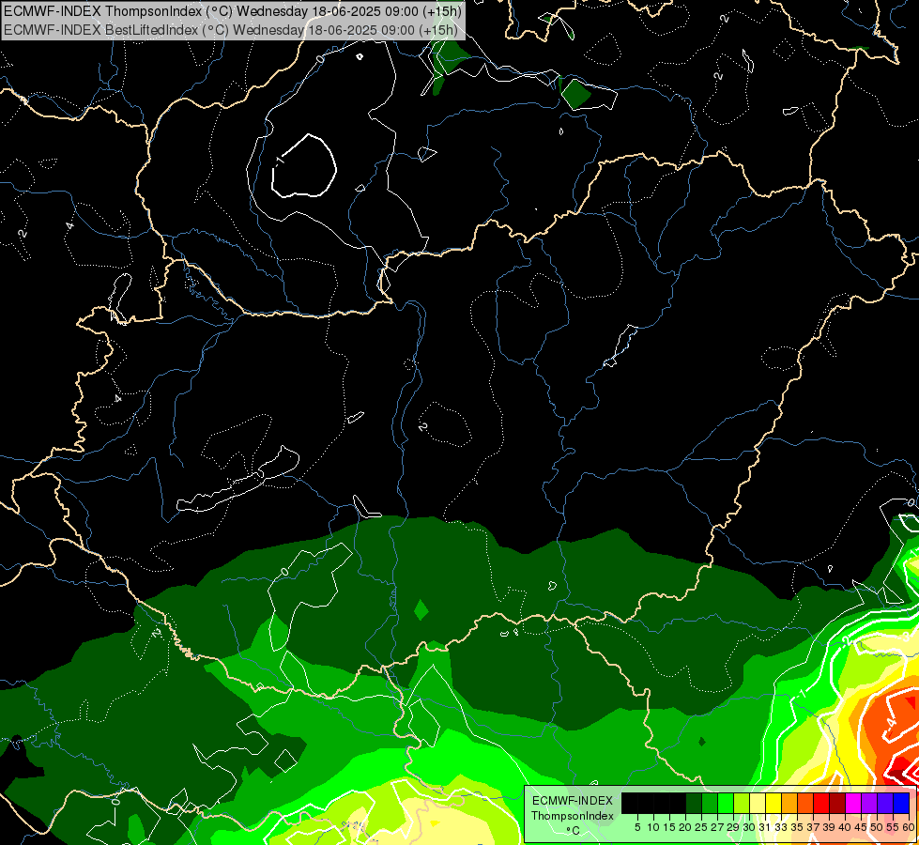Click legend scale value 39

[829, 827]
